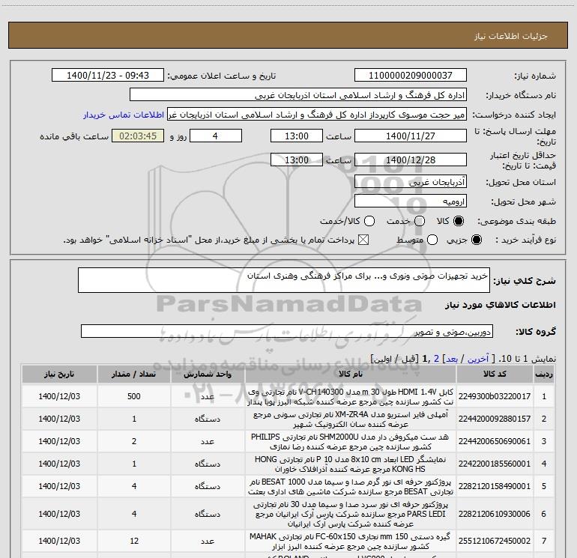
Task: Click the واحد شمارش column header
Action: [x=208, y=374]
